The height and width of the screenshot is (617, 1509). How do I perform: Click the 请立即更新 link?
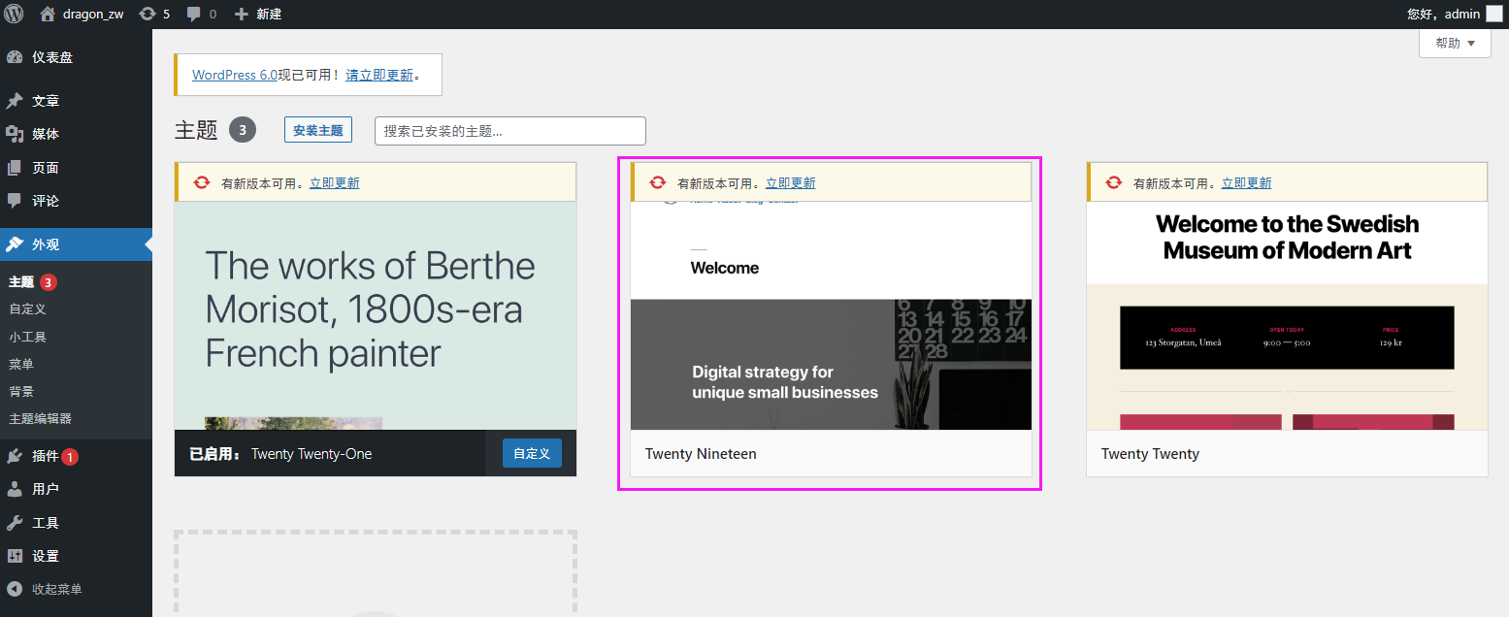(x=379, y=75)
